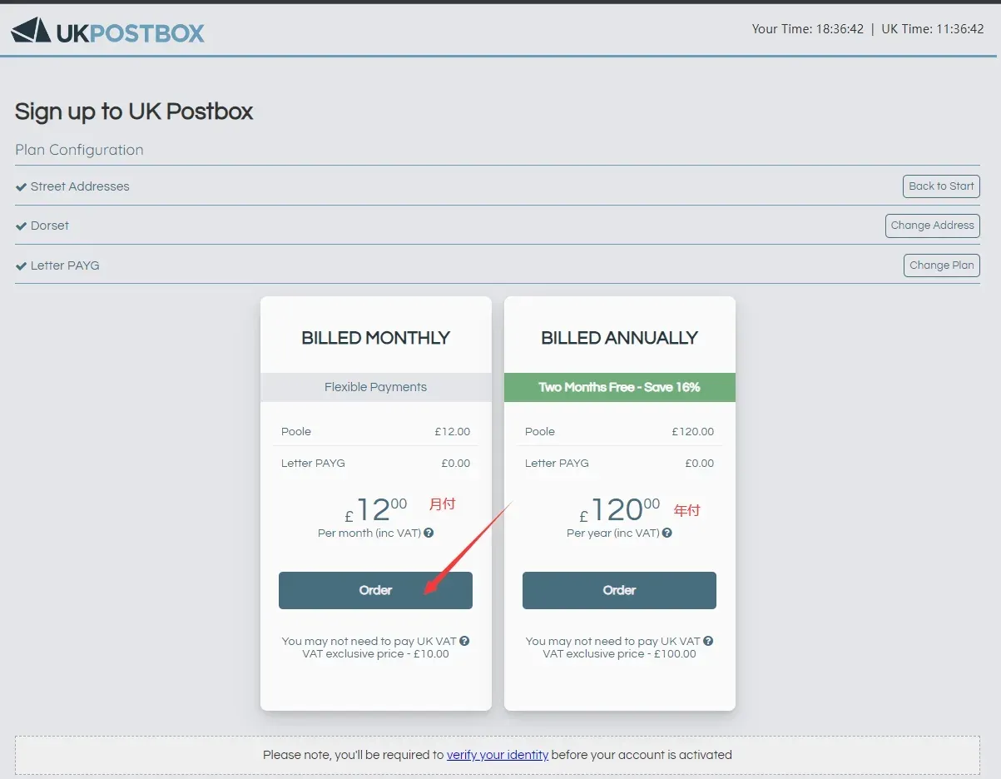Click the Change Plan button
The width and height of the screenshot is (1001, 779).
941,265
